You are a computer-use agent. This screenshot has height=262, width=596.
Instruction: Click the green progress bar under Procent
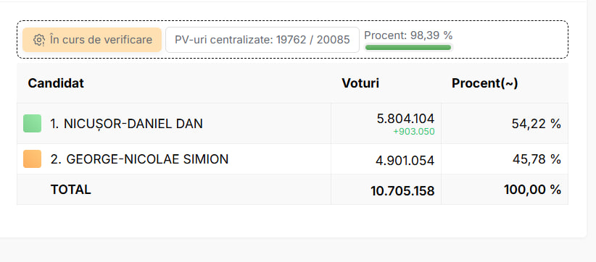408,47
